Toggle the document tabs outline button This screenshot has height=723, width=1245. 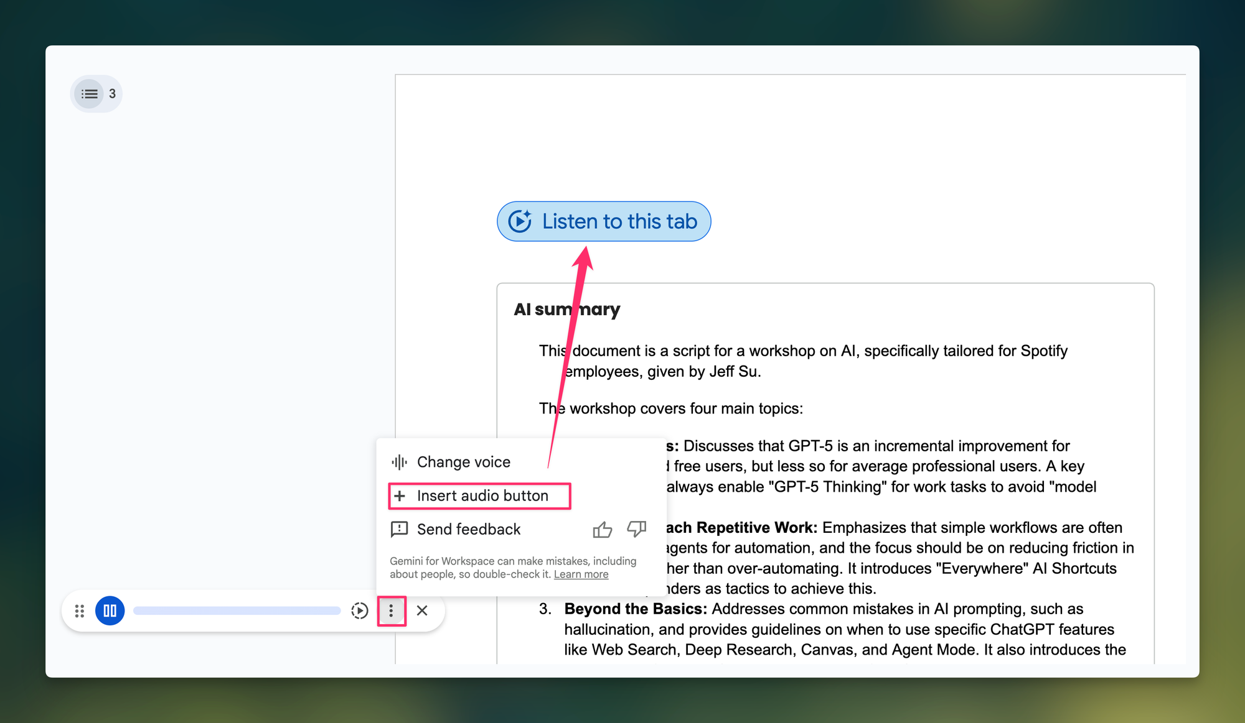tap(90, 94)
